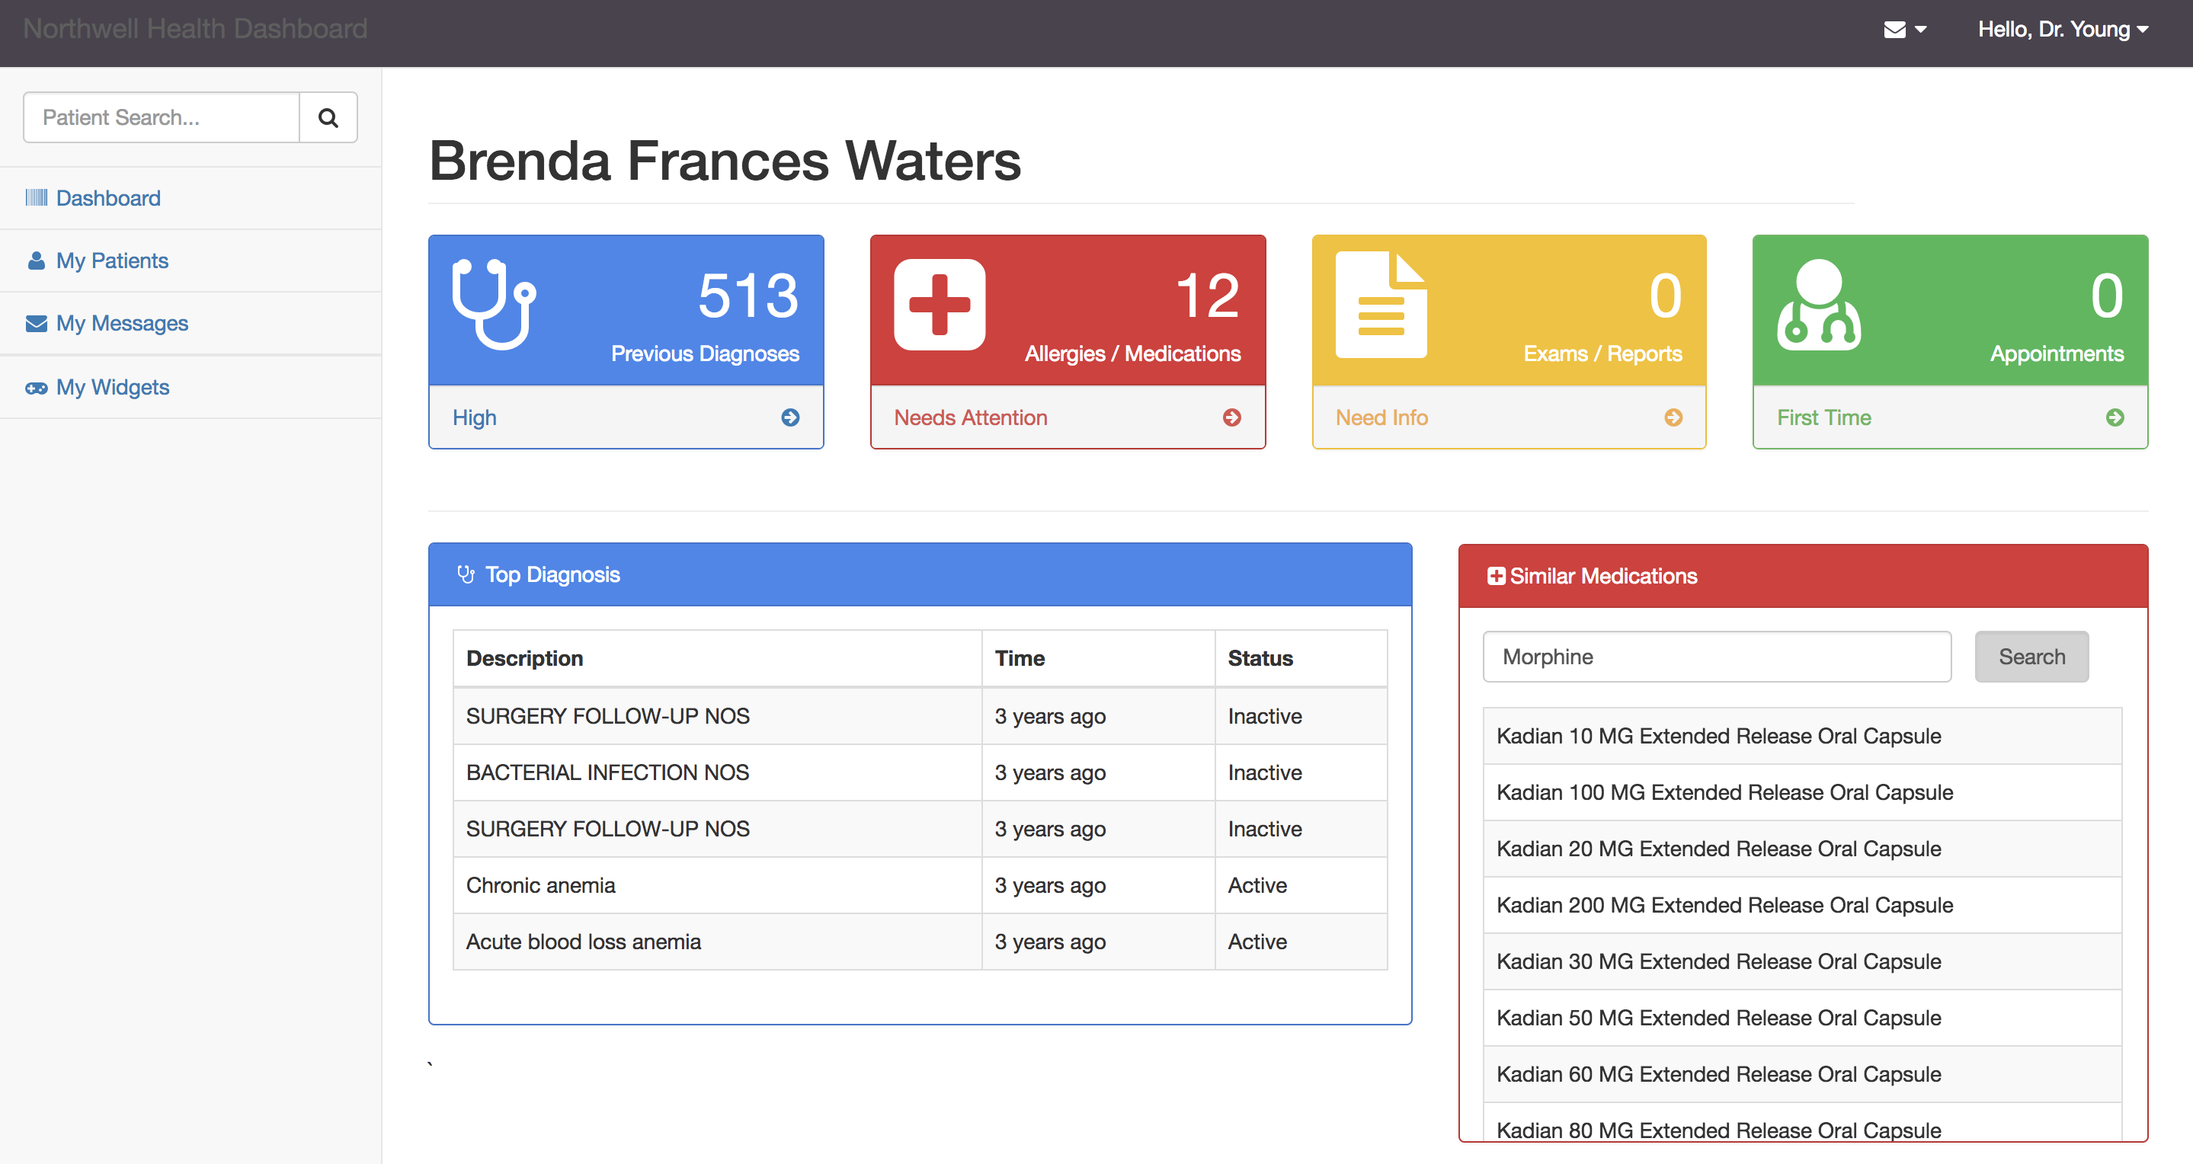Open the envelope messages dropdown in header
Image resolution: width=2193 pixels, height=1164 pixels.
1904,30
